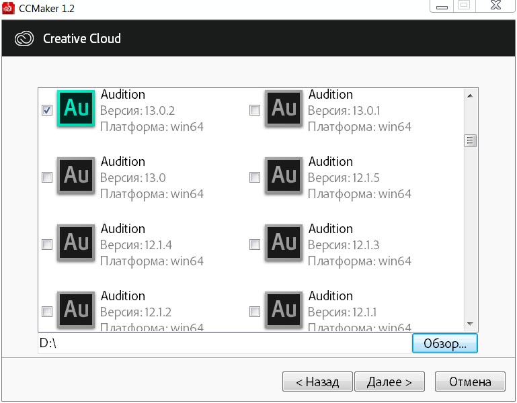Image resolution: width=517 pixels, height=403 pixels.
Task: Click the text Версия: 12.1.2
Action: pyautogui.click(x=136, y=312)
